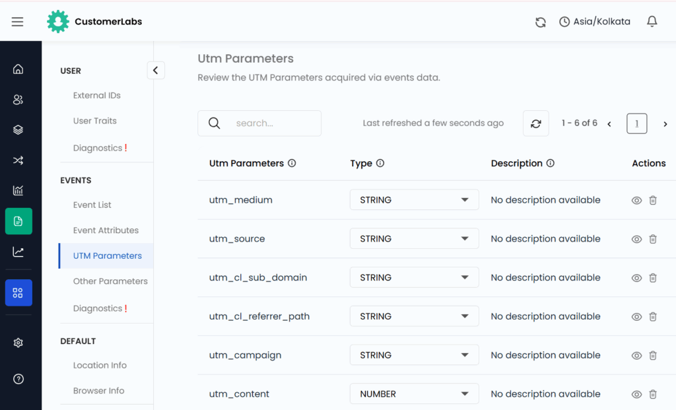Click the bell notification icon
Viewport: 676px width, 410px height.
click(652, 21)
